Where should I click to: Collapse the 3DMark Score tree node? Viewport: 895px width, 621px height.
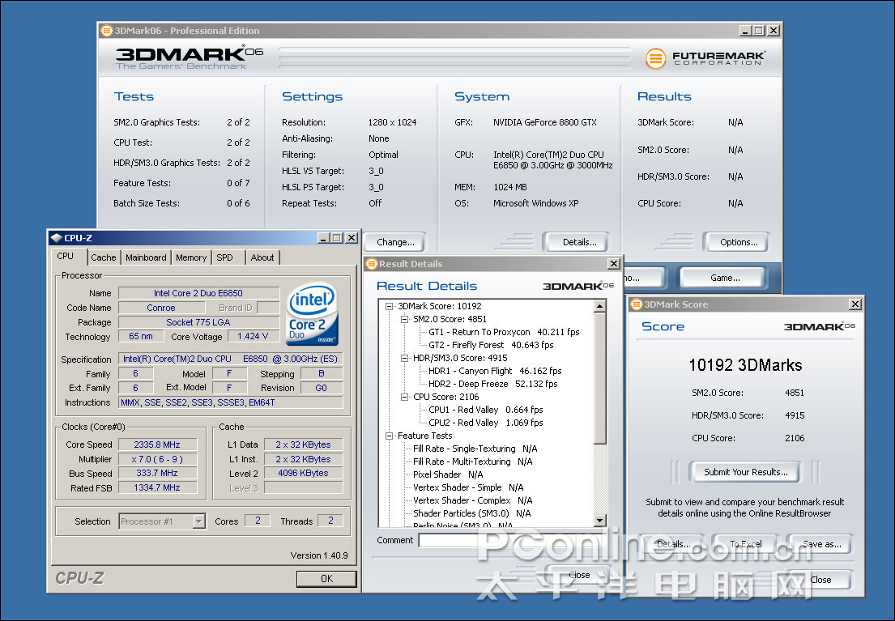pos(390,307)
